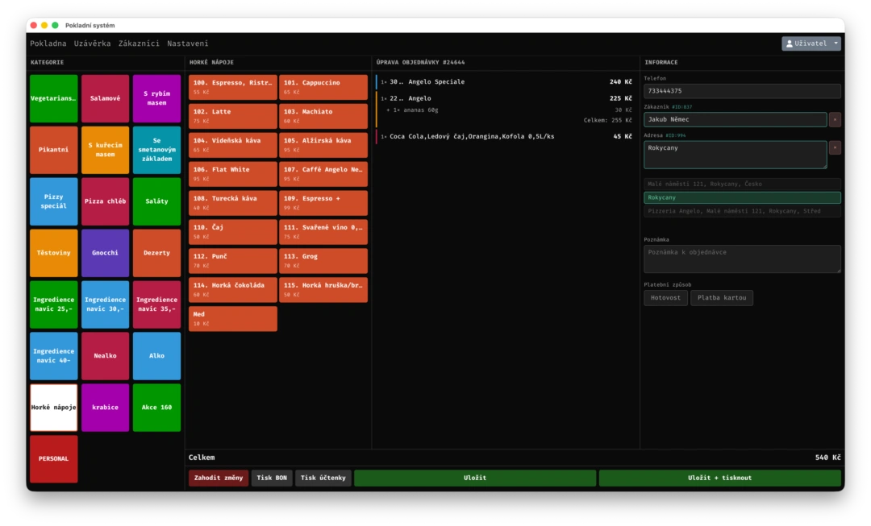The height and width of the screenshot is (526, 871).
Task: Discard changes with Zahodit změny
Action: click(218, 478)
